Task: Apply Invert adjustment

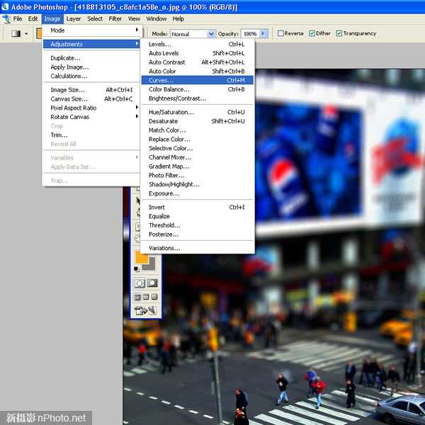Action: coord(198,208)
